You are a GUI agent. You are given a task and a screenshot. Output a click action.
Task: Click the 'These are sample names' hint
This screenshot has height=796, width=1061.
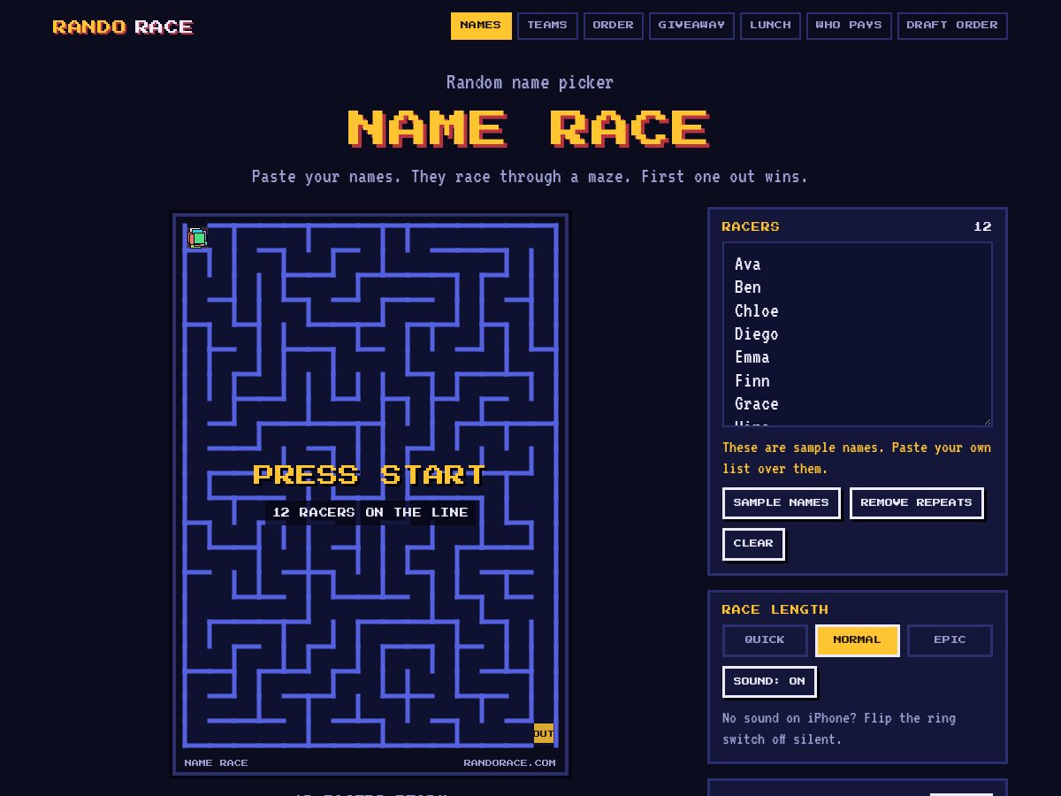(857, 458)
